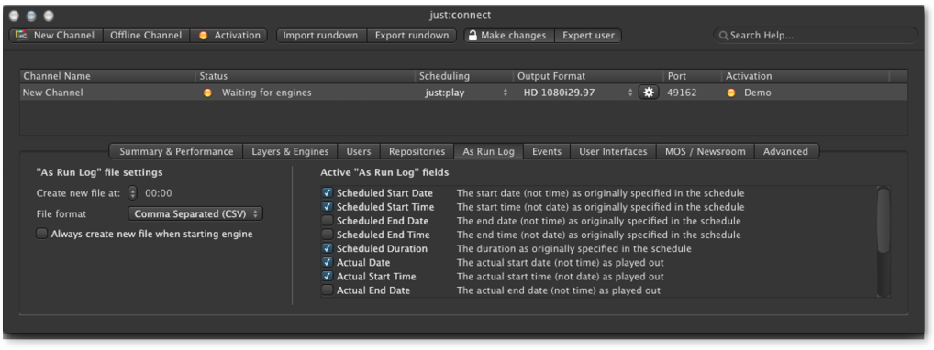
Task: Click the Status column header
Action: pyautogui.click(x=306, y=76)
